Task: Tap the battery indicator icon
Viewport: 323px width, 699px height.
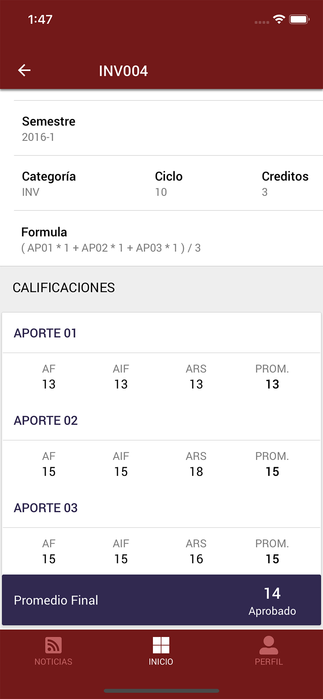Action: click(299, 19)
